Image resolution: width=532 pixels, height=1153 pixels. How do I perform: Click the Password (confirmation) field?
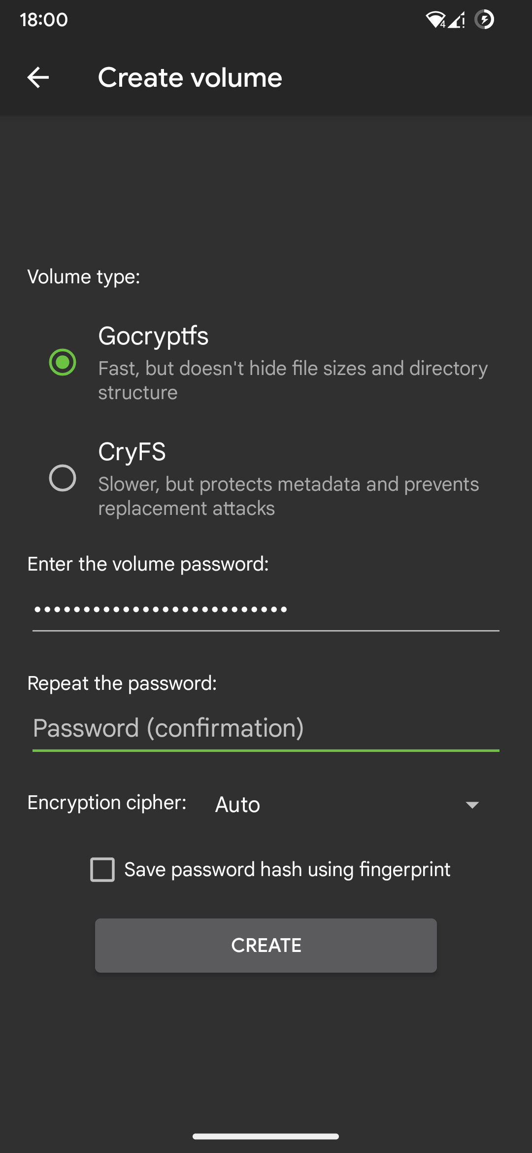click(x=266, y=728)
